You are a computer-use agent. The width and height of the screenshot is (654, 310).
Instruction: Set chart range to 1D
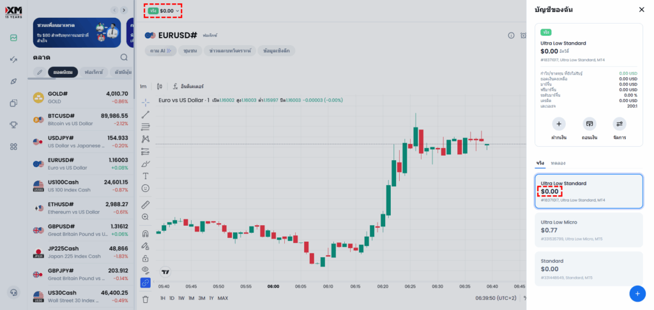(172, 298)
